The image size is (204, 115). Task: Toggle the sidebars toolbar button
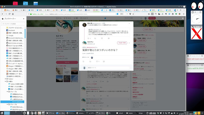click(x=152, y=14)
